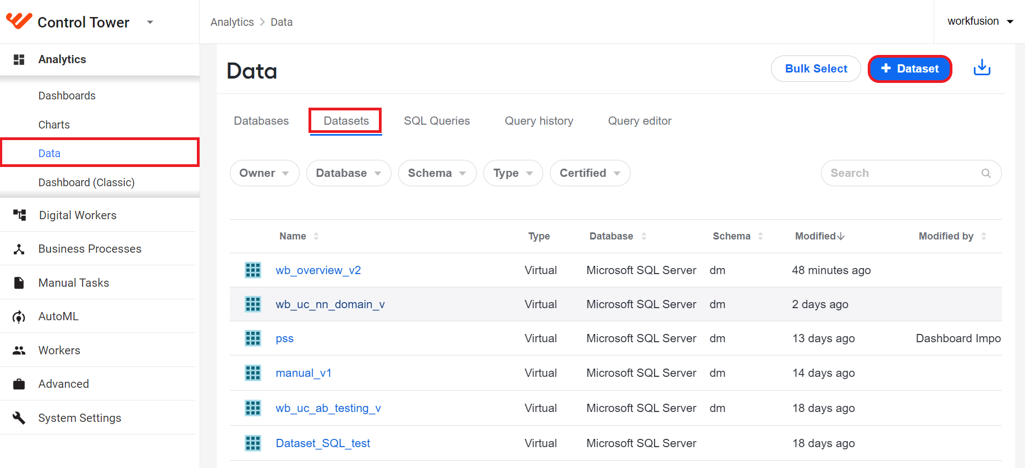Open the Type filter dropdown
The image size is (1025, 468).
click(513, 173)
